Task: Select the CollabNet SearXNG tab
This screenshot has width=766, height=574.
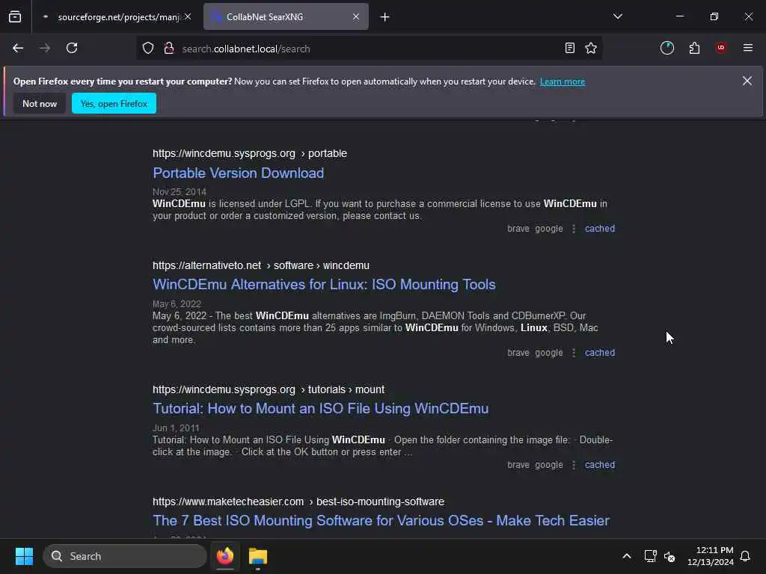Action: point(286,16)
